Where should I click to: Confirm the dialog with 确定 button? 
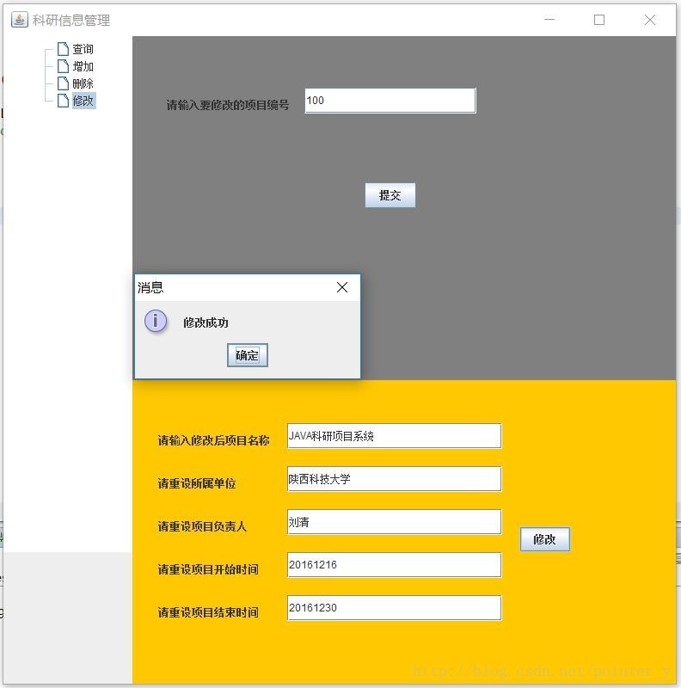pyautogui.click(x=248, y=355)
